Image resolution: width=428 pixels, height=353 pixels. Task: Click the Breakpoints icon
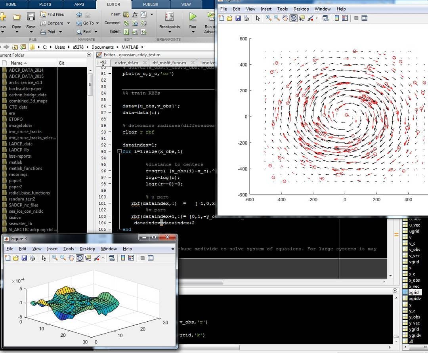[170, 17]
